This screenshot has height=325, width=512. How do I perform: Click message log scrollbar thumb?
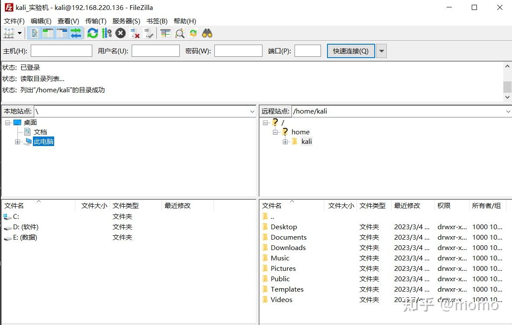point(507,87)
